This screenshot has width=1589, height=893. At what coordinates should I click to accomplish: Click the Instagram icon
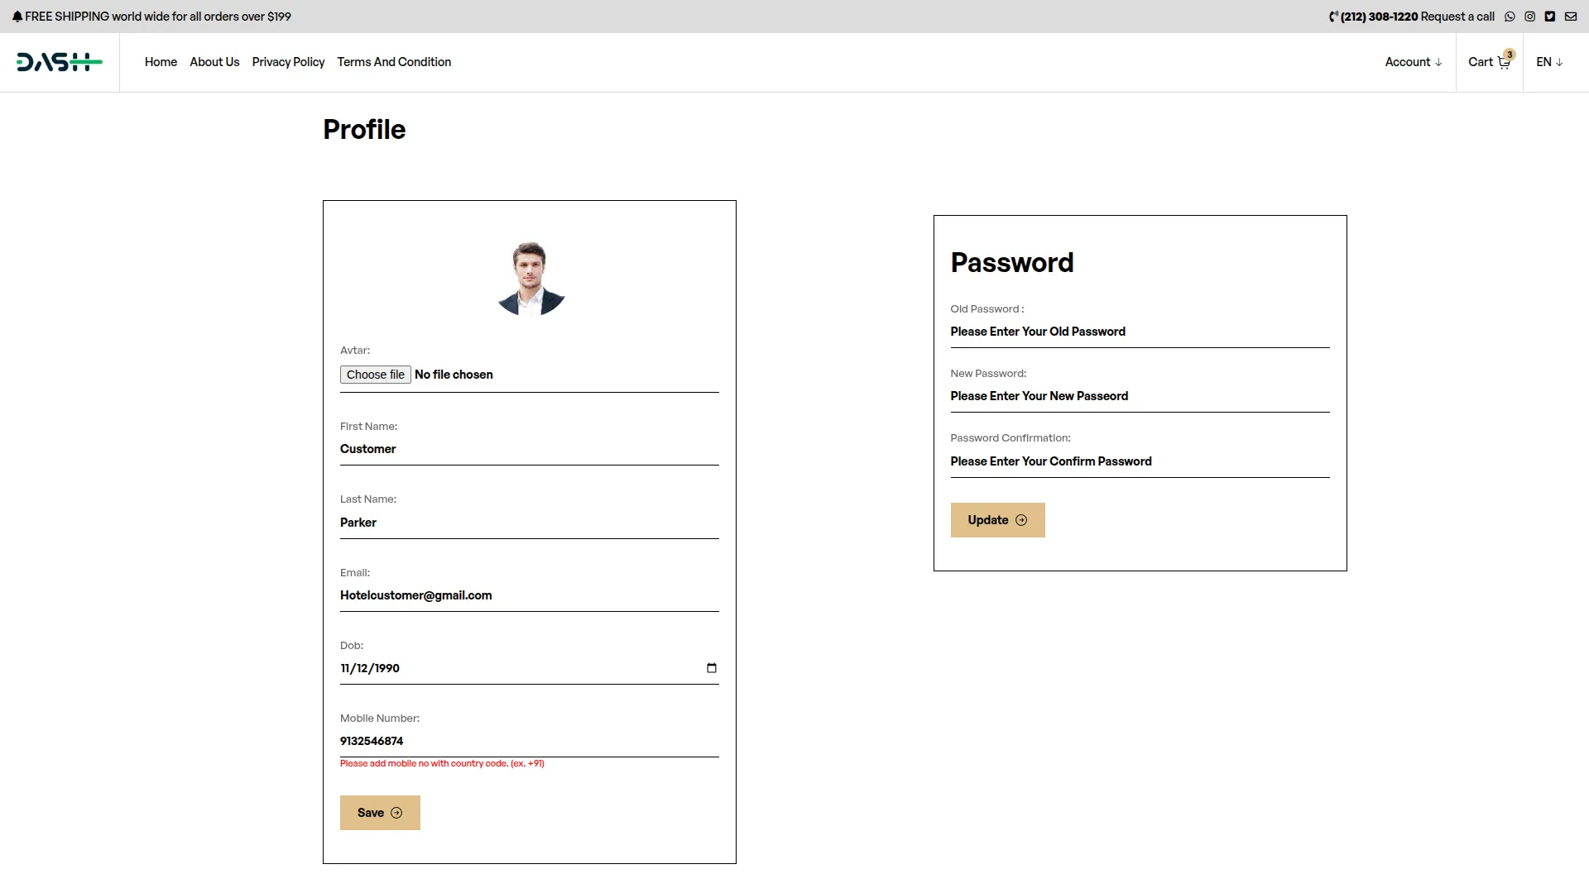tap(1529, 17)
